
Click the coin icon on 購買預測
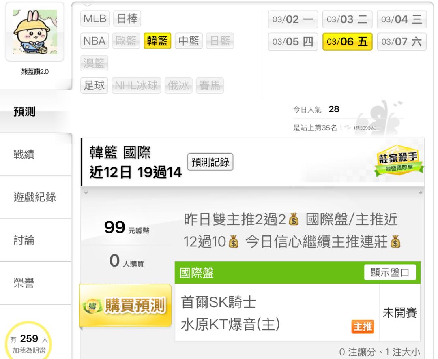92,306
